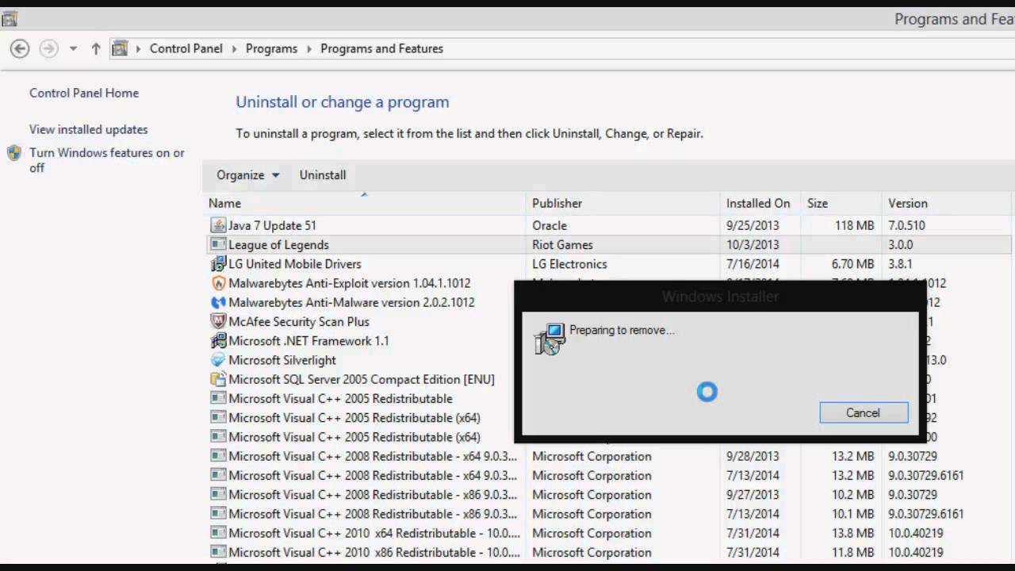This screenshot has width=1015, height=571.
Task: Expand the chevron after Control Panel breadcrumb
Action: pos(235,48)
